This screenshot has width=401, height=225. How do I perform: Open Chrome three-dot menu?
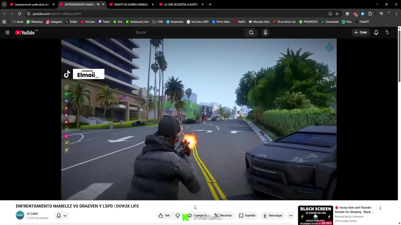(396, 14)
